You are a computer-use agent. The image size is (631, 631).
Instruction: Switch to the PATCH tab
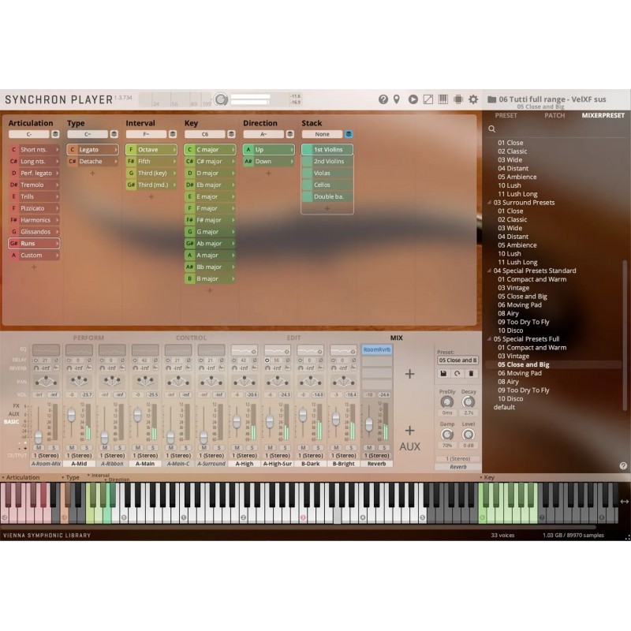pos(554,116)
